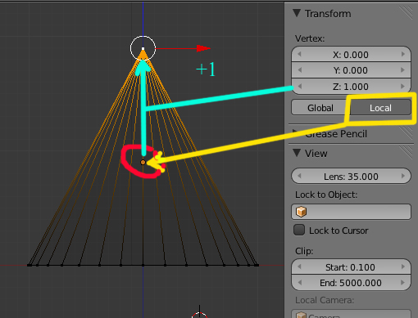Image resolution: width=418 pixels, height=318 pixels.
Task: Increase Lens value with right arrow
Action: 403,176
